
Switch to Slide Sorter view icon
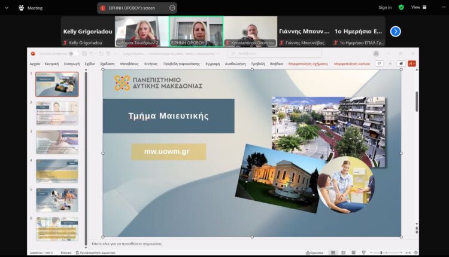344,253
